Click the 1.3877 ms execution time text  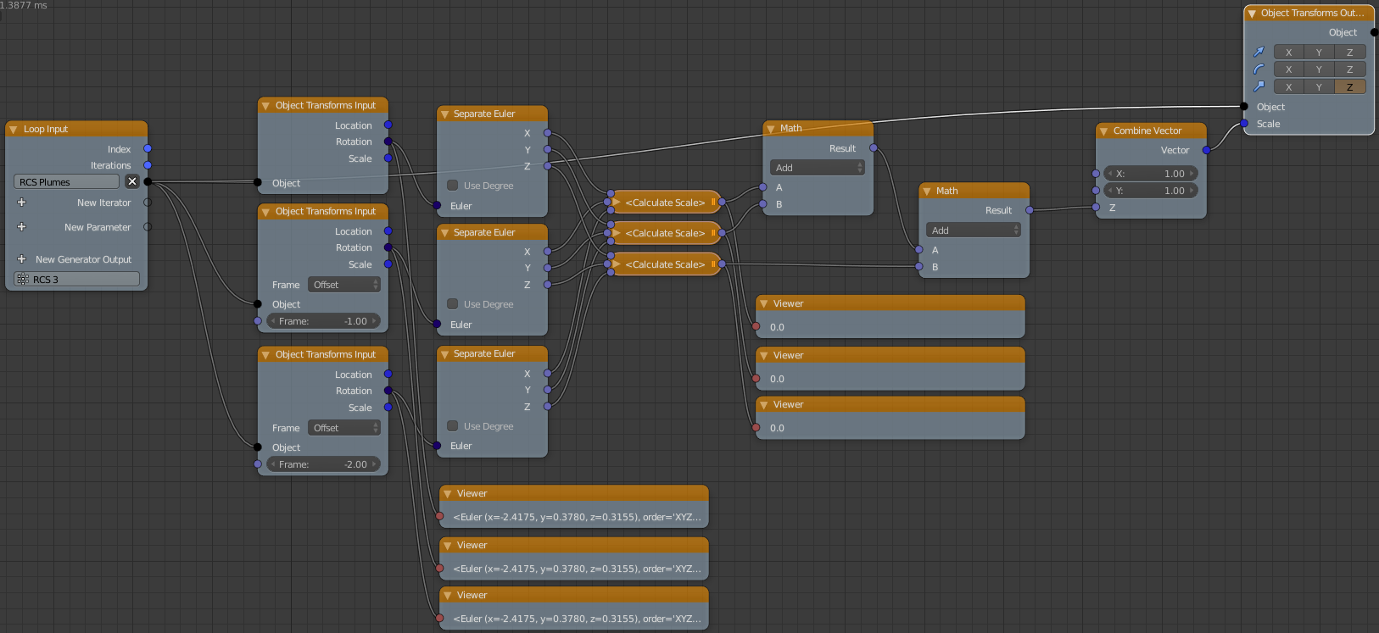24,5
